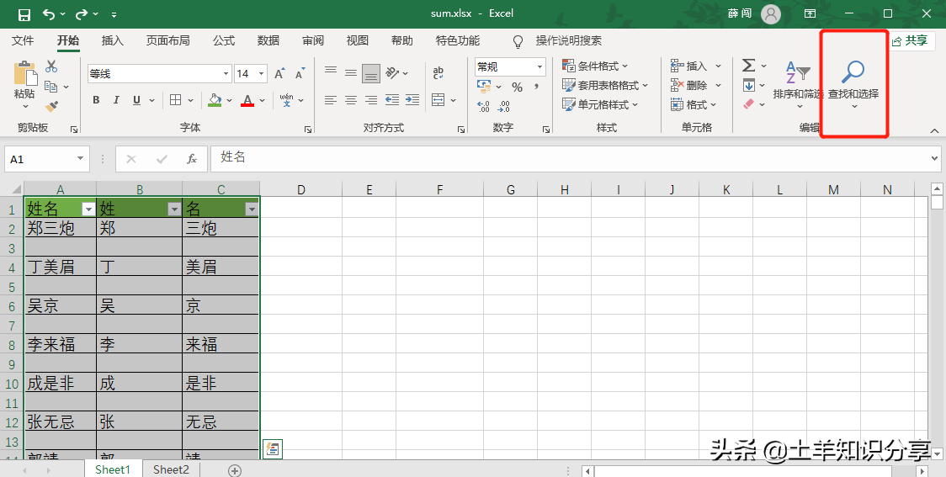Click the wén phonetic guide icon
The image size is (946, 477).
coord(286,100)
